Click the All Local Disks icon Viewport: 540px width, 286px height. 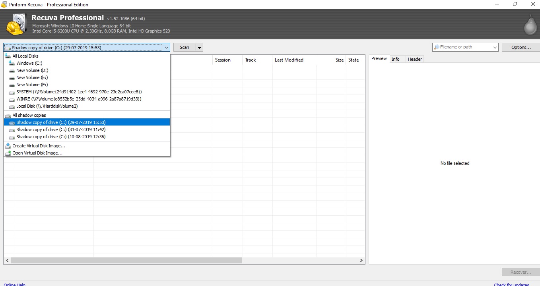tap(8, 56)
